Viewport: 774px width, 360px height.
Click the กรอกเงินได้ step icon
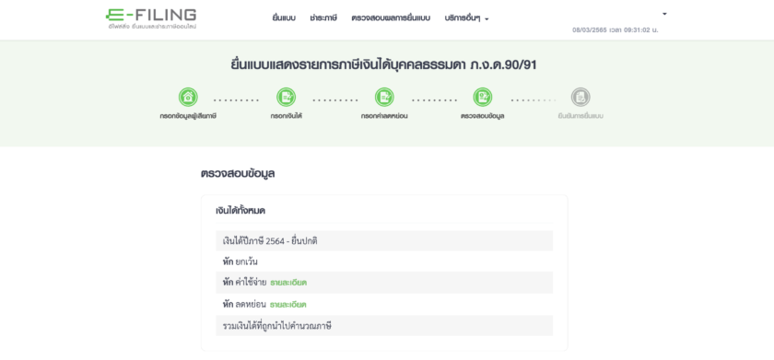[x=286, y=98]
